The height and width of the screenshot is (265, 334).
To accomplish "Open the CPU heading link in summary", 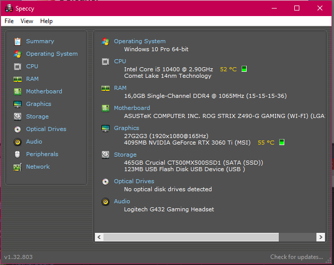I will tap(120, 61).
